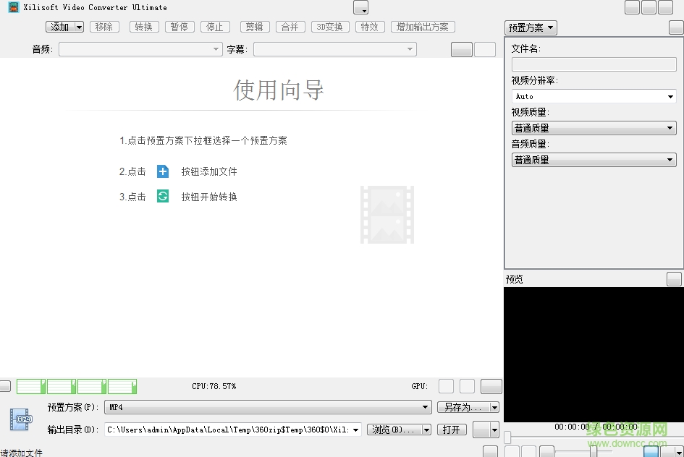Viewport: 684px width, 457px height.
Task: Click the green start-conversion icon in the wizard
Action: pyautogui.click(x=162, y=196)
